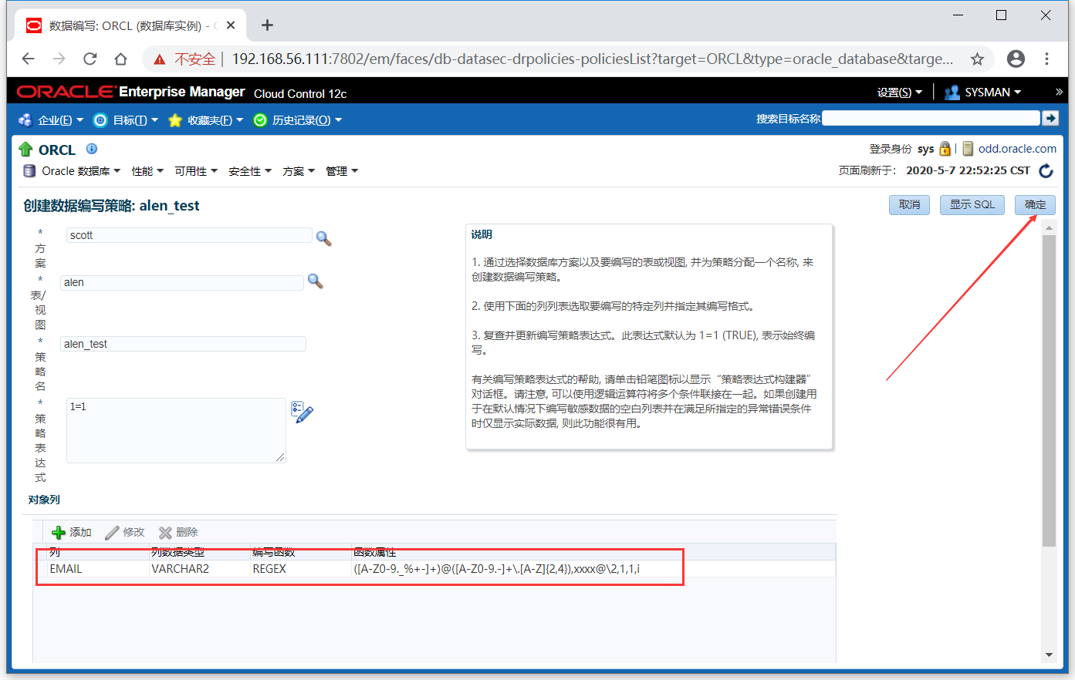Click the lock icon beside sys
This screenshot has width=1075, height=680.
coord(945,149)
